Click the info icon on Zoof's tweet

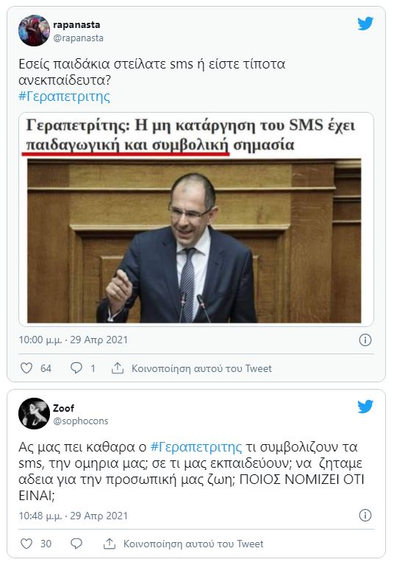click(x=365, y=516)
